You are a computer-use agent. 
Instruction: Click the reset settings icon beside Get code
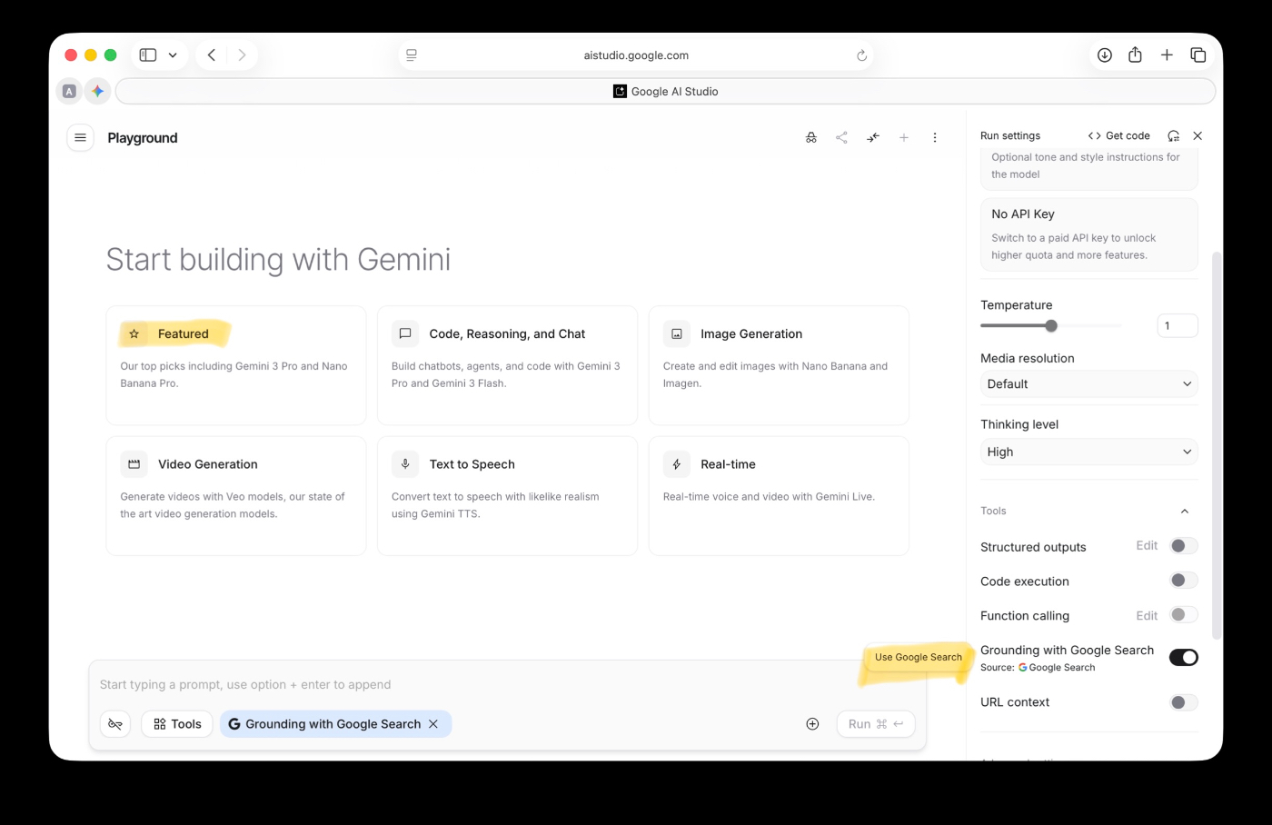1174,135
